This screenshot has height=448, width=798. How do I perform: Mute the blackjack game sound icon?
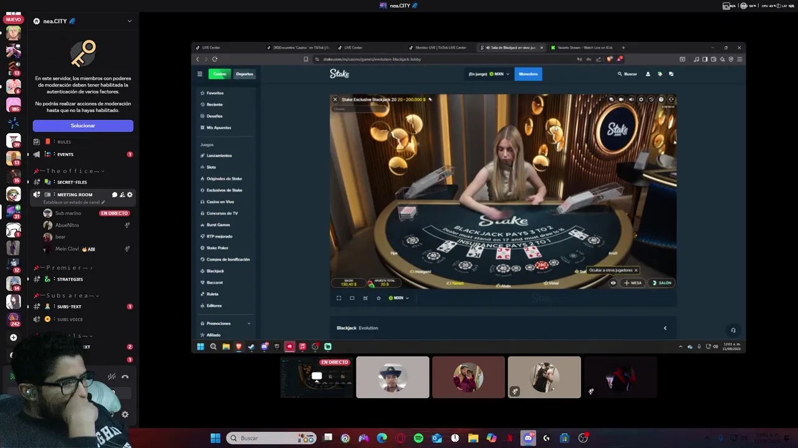(x=631, y=100)
